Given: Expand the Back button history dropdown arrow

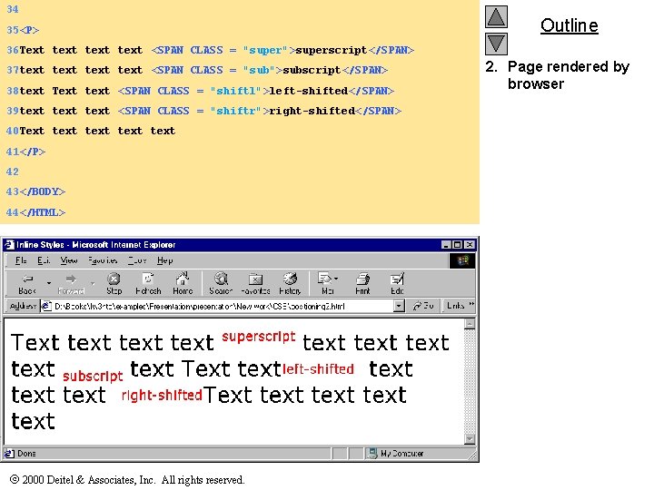Looking at the screenshot, I should (49, 283).
